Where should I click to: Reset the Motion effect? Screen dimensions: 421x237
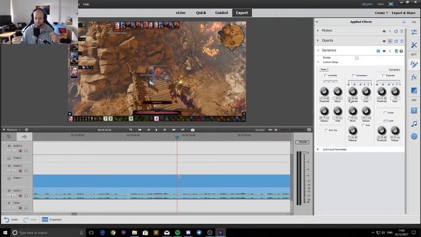click(396, 31)
